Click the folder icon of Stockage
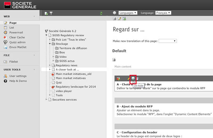Screen dimensions: 213x138 54,44
